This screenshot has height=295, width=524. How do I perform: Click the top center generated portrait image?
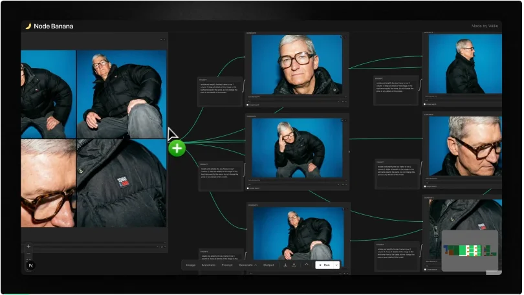tap(296, 65)
